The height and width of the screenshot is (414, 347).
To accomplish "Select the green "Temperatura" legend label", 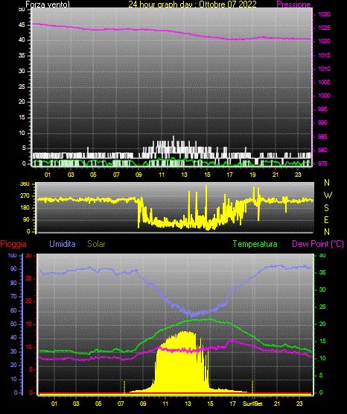I will (x=255, y=244).
